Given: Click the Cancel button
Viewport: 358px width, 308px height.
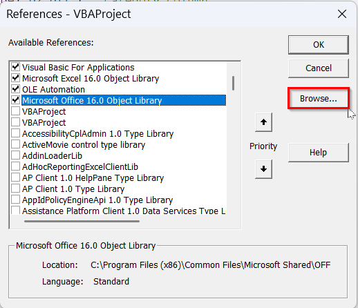Looking at the screenshot, I should pyautogui.click(x=319, y=68).
